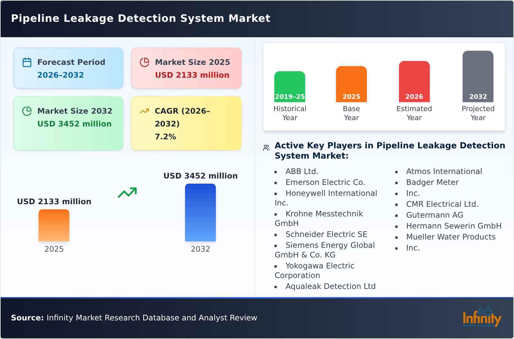Select the Gutermann AG player name
The image size is (514, 339).
pos(435,215)
